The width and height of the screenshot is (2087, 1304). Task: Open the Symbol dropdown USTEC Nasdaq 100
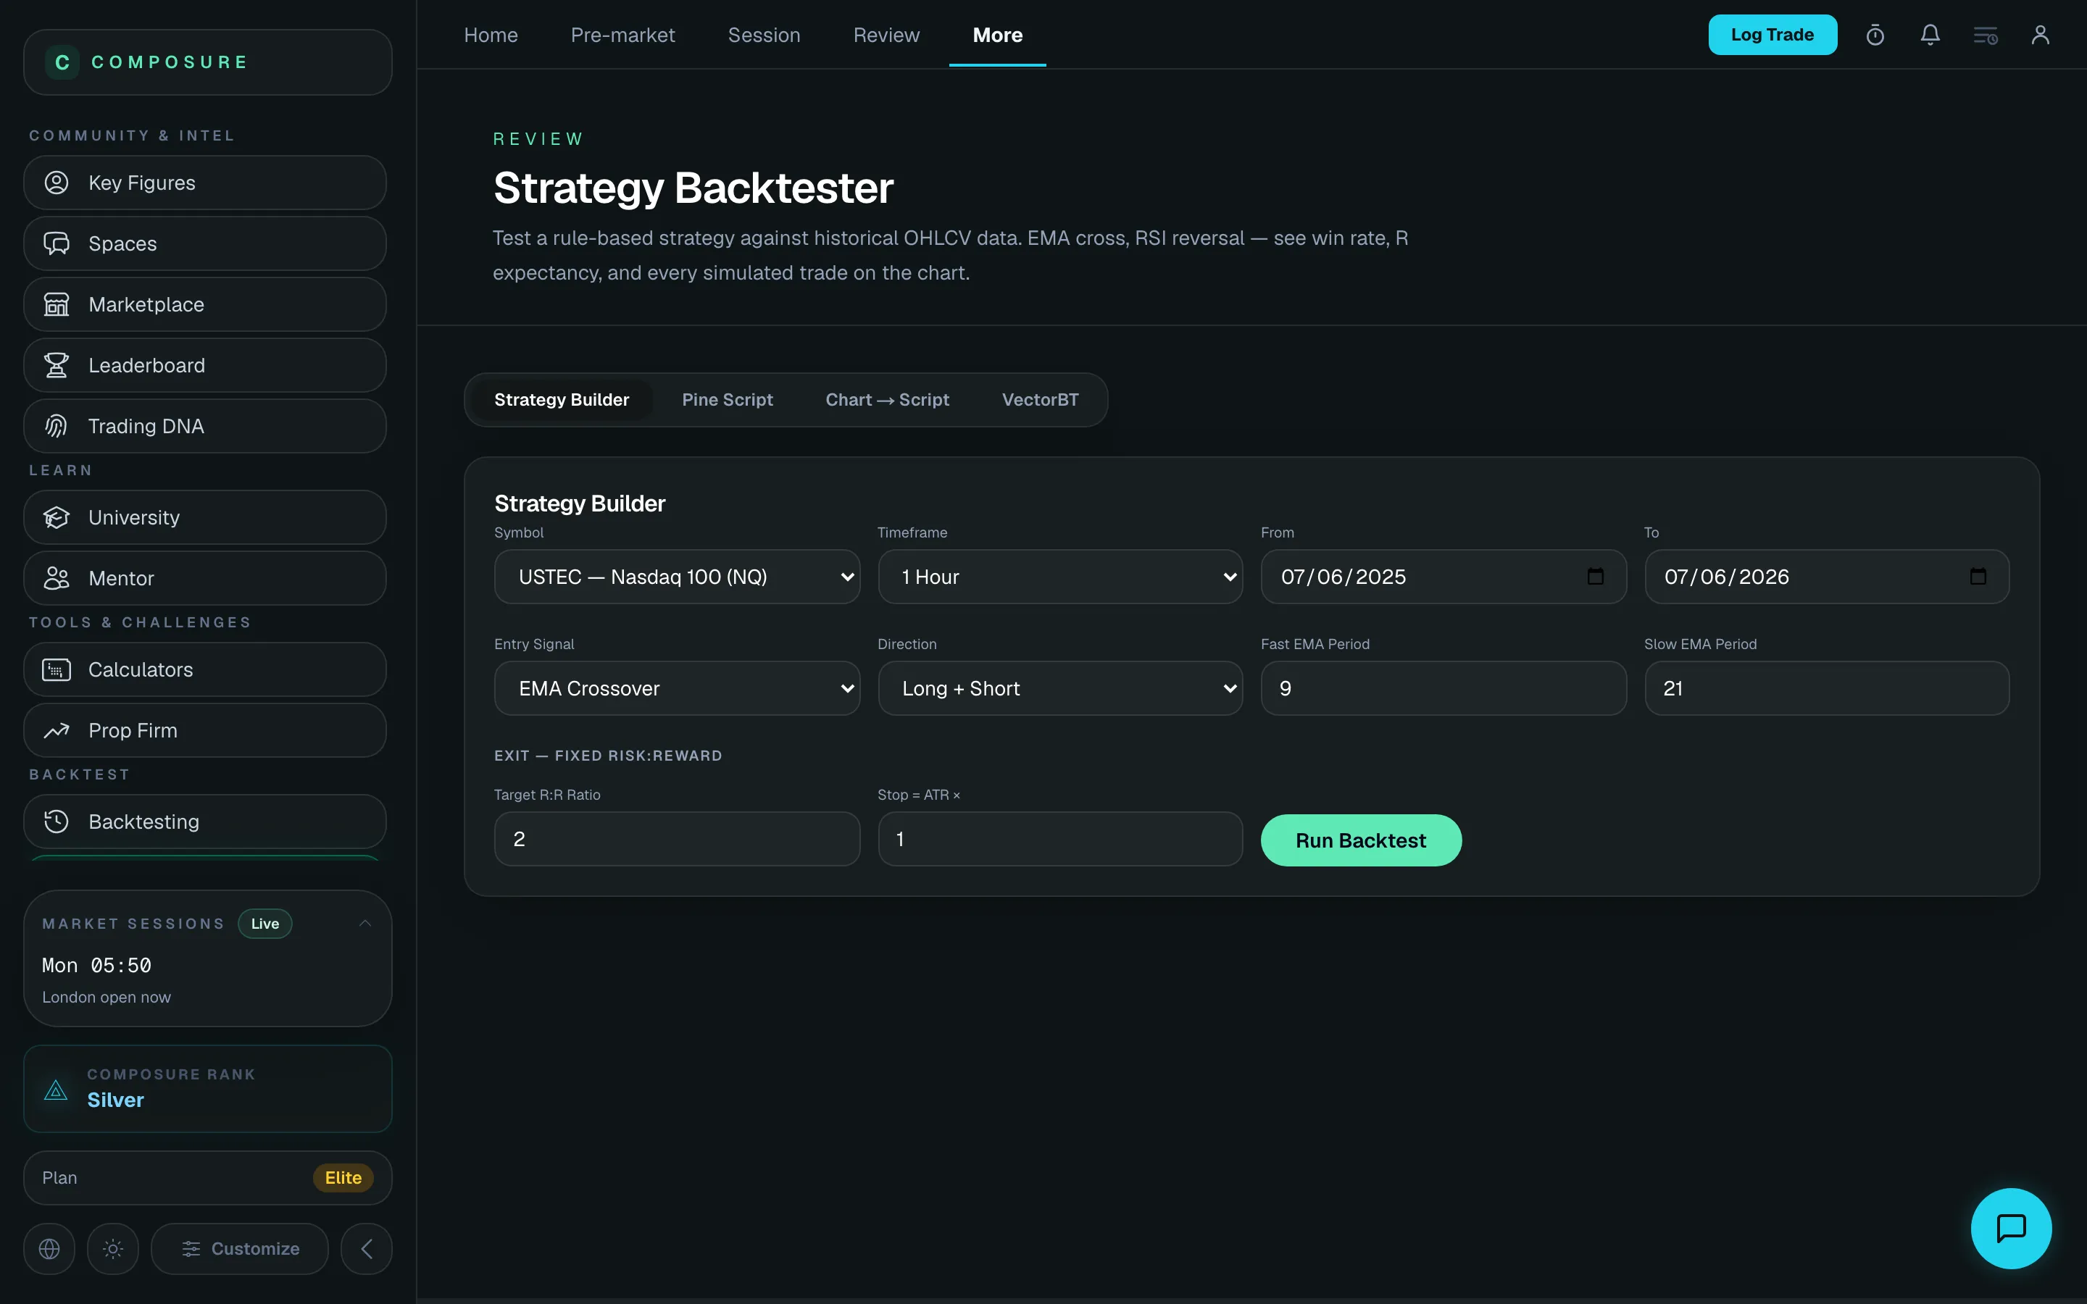677,576
